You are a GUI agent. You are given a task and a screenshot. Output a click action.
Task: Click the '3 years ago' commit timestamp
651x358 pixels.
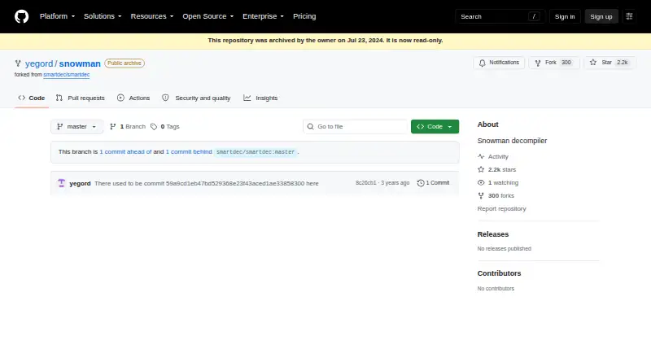tap(395, 183)
